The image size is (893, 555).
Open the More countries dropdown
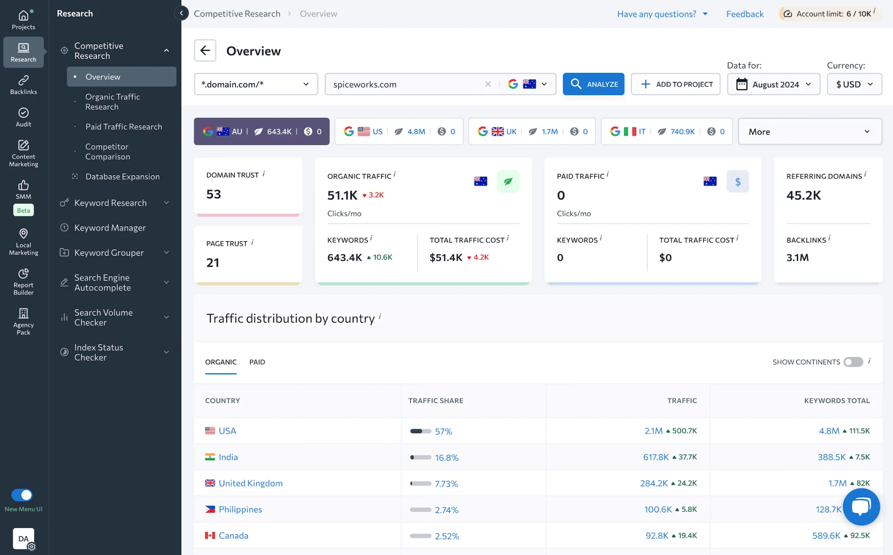[810, 131]
